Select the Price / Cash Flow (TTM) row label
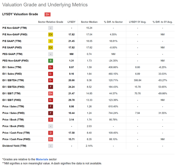Screen dimensions: 176x168 point(16,133)
